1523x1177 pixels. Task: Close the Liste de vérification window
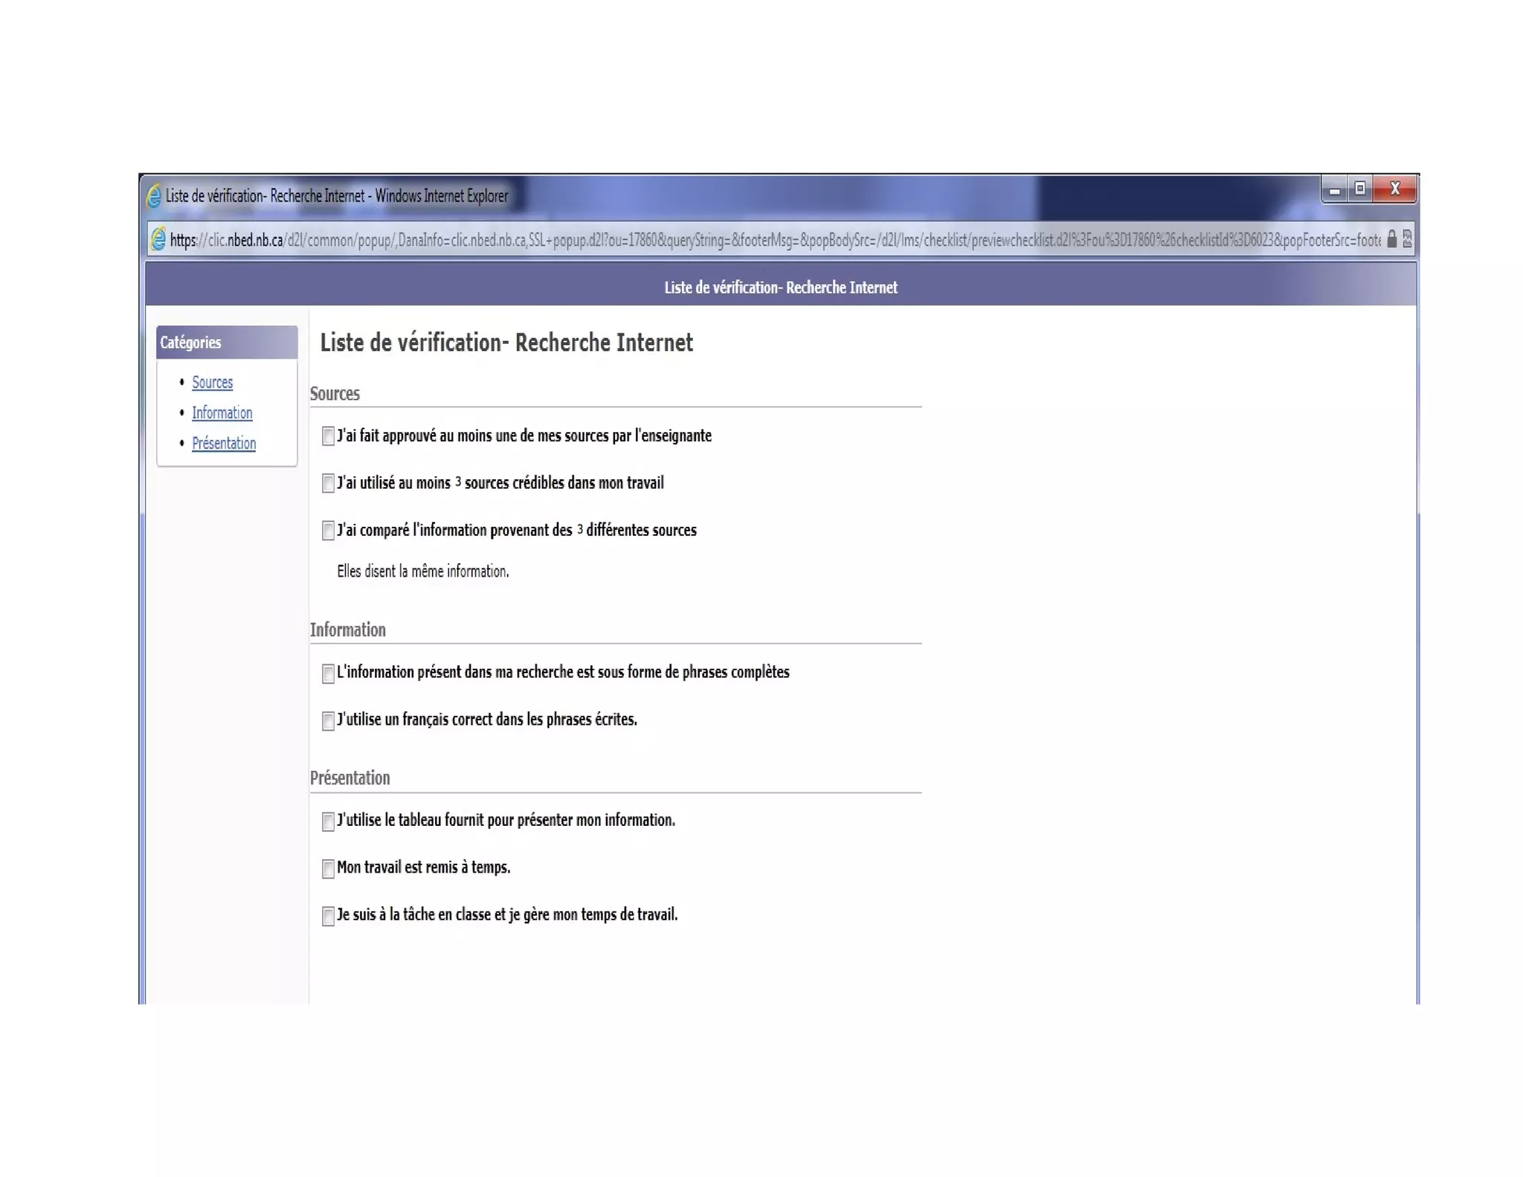[1395, 189]
